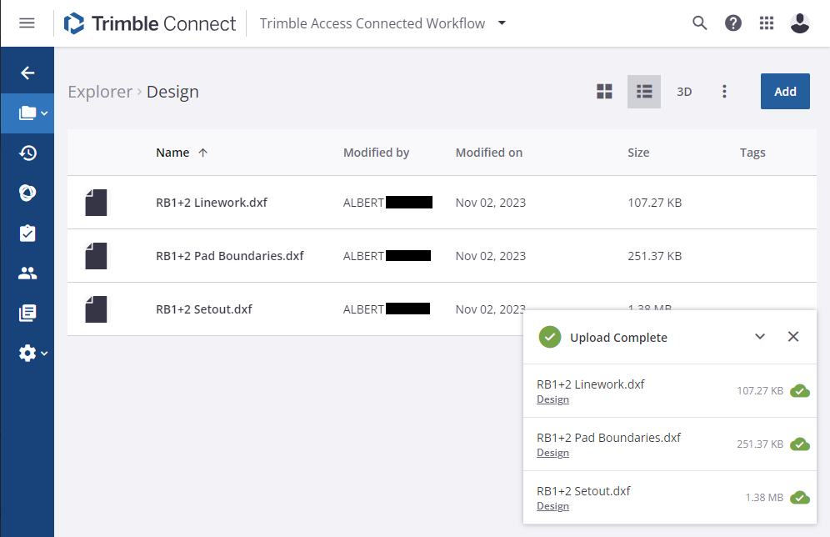Open the three-dot overflow menu

(x=724, y=91)
